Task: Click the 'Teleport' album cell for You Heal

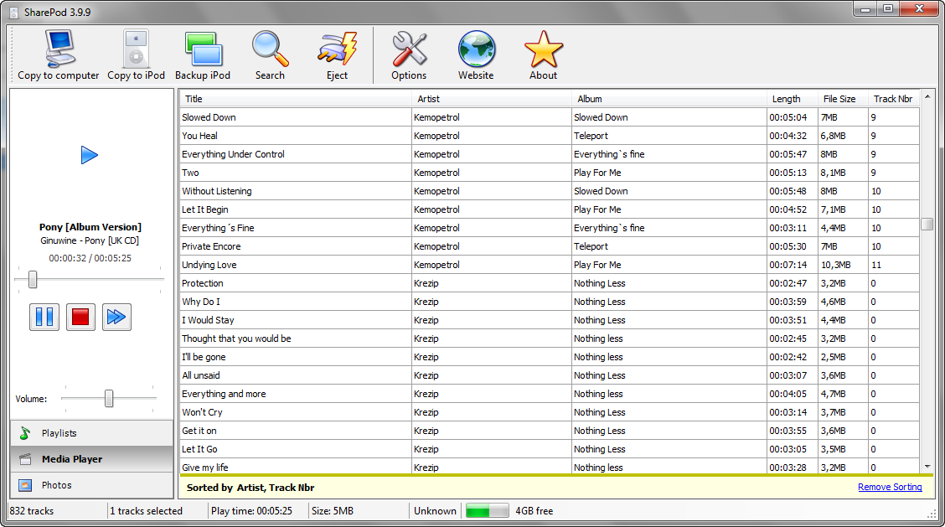Action: [669, 136]
